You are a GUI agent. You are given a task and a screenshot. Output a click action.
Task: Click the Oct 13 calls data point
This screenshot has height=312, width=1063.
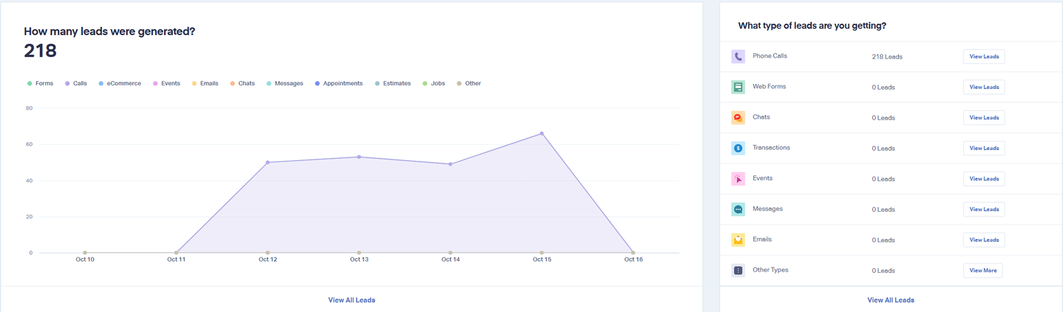[359, 157]
